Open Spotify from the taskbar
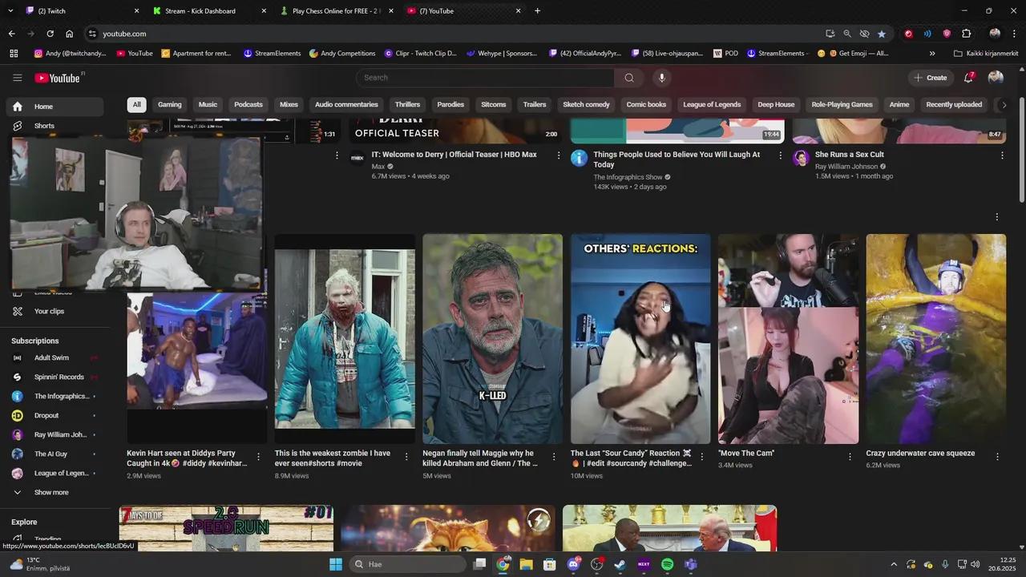This screenshot has width=1026, height=577. 668,564
